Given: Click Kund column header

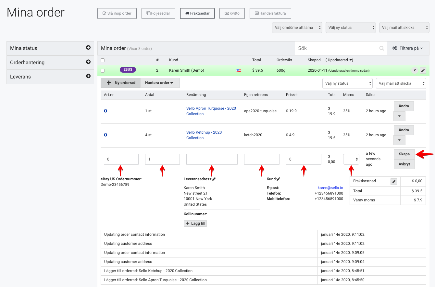Looking at the screenshot, I should tap(173, 60).
